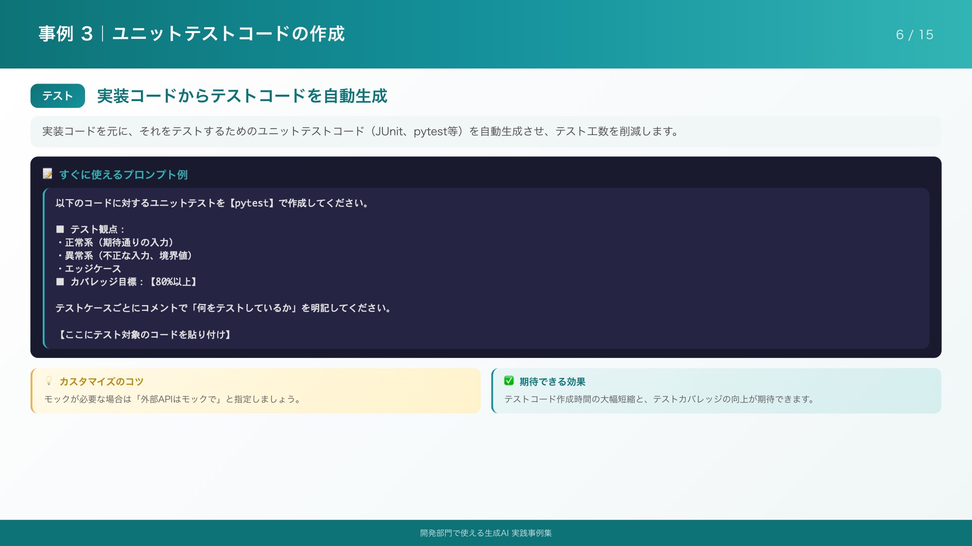Click the green checkmark icon beside 期待できる効果
The image size is (972, 546).
(x=509, y=381)
